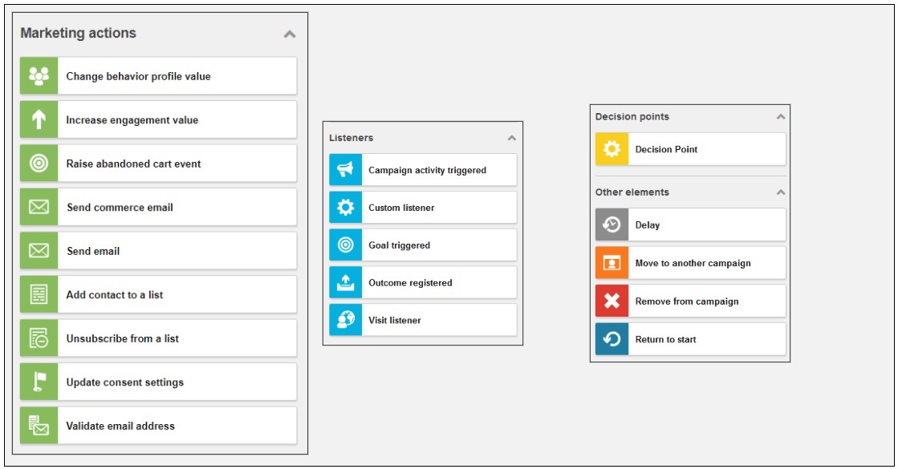Click the Send commerce email envelope icon
Viewport: 898px width, 469px height.
pyautogui.click(x=39, y=207)
